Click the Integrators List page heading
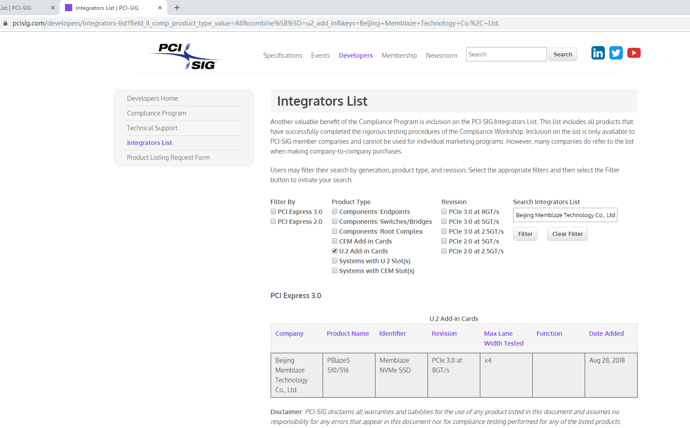The width and height of the screenshot is (690, 428). [322, 101]
